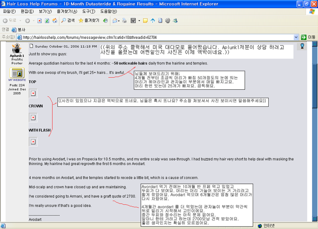Screen dimensions: 318x229
Task: Go to the Home page icon
Action: pyautogui.click(x=55, y=21)
